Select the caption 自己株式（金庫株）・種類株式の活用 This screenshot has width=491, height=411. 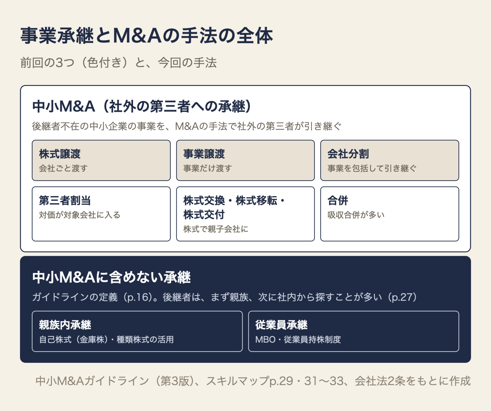pyautogui.click(x=106, y=339)
